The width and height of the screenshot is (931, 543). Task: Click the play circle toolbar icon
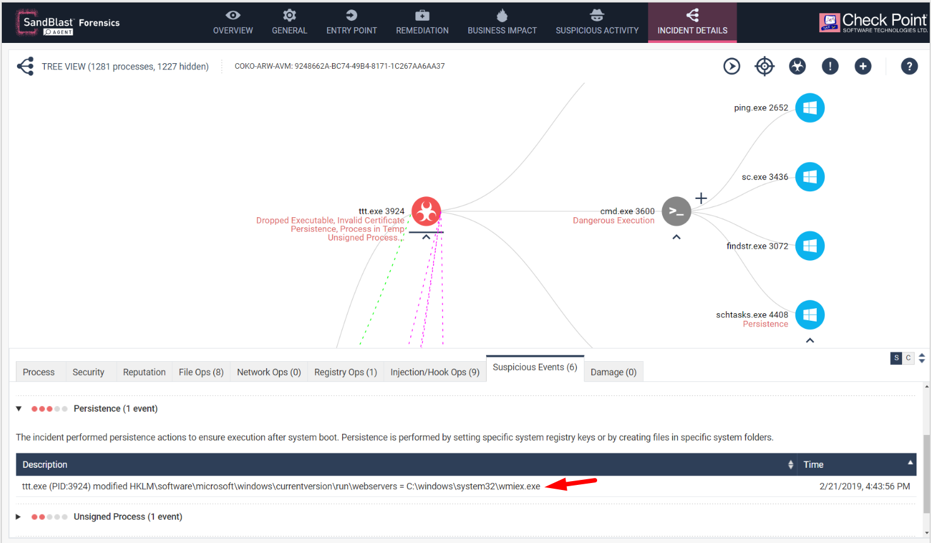(x=732, y=66)
